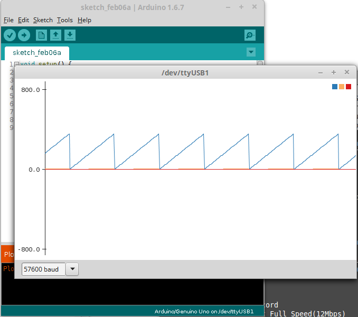Click the Verify sketch checkmark icon
The width and height of the screenshot is (358, 317).
point(10,35)
